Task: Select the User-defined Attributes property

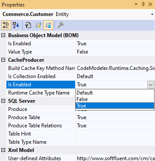Action: pyautogui.click(x=41, y=158)
